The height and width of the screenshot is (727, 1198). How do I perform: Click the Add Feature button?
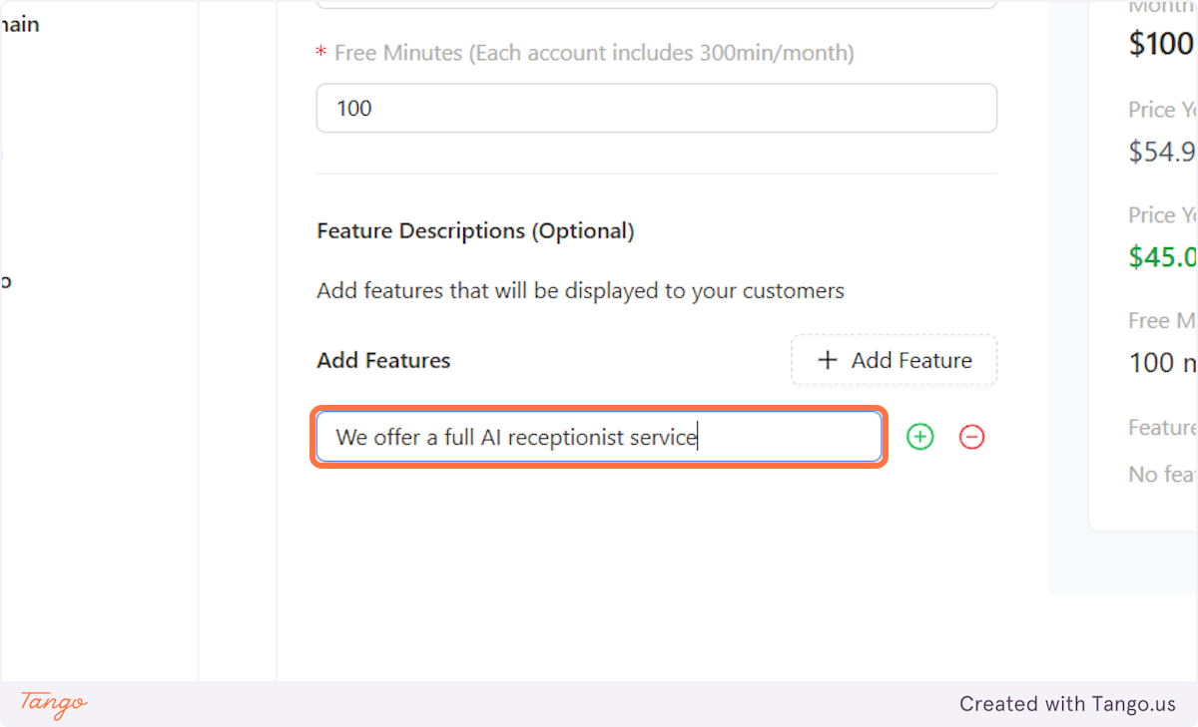pos(894,360)
